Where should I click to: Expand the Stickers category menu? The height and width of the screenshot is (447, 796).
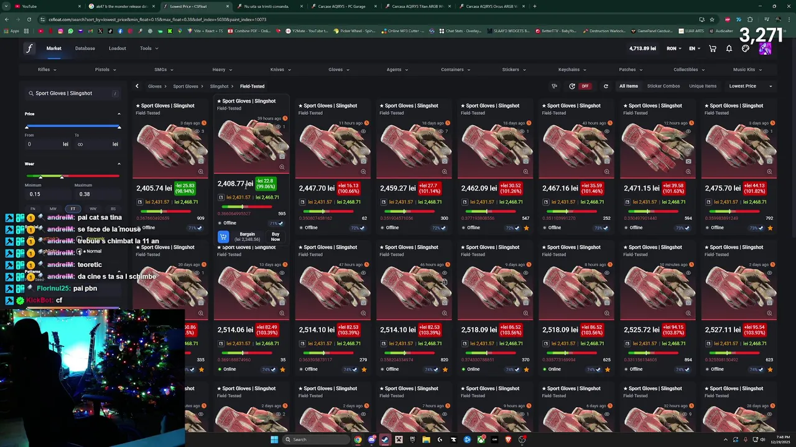[513, 70]
